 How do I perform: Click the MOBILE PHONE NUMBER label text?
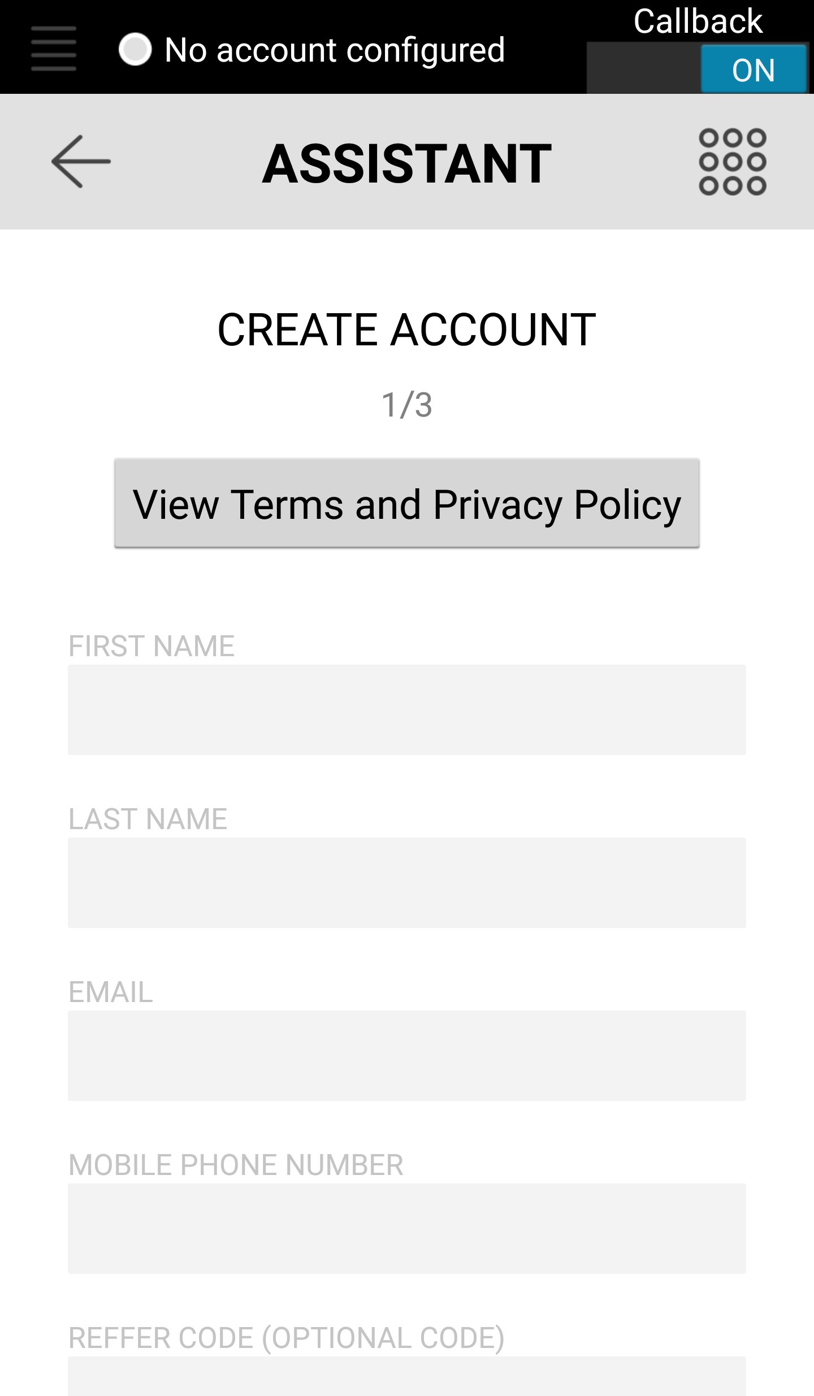(236, 1165)
